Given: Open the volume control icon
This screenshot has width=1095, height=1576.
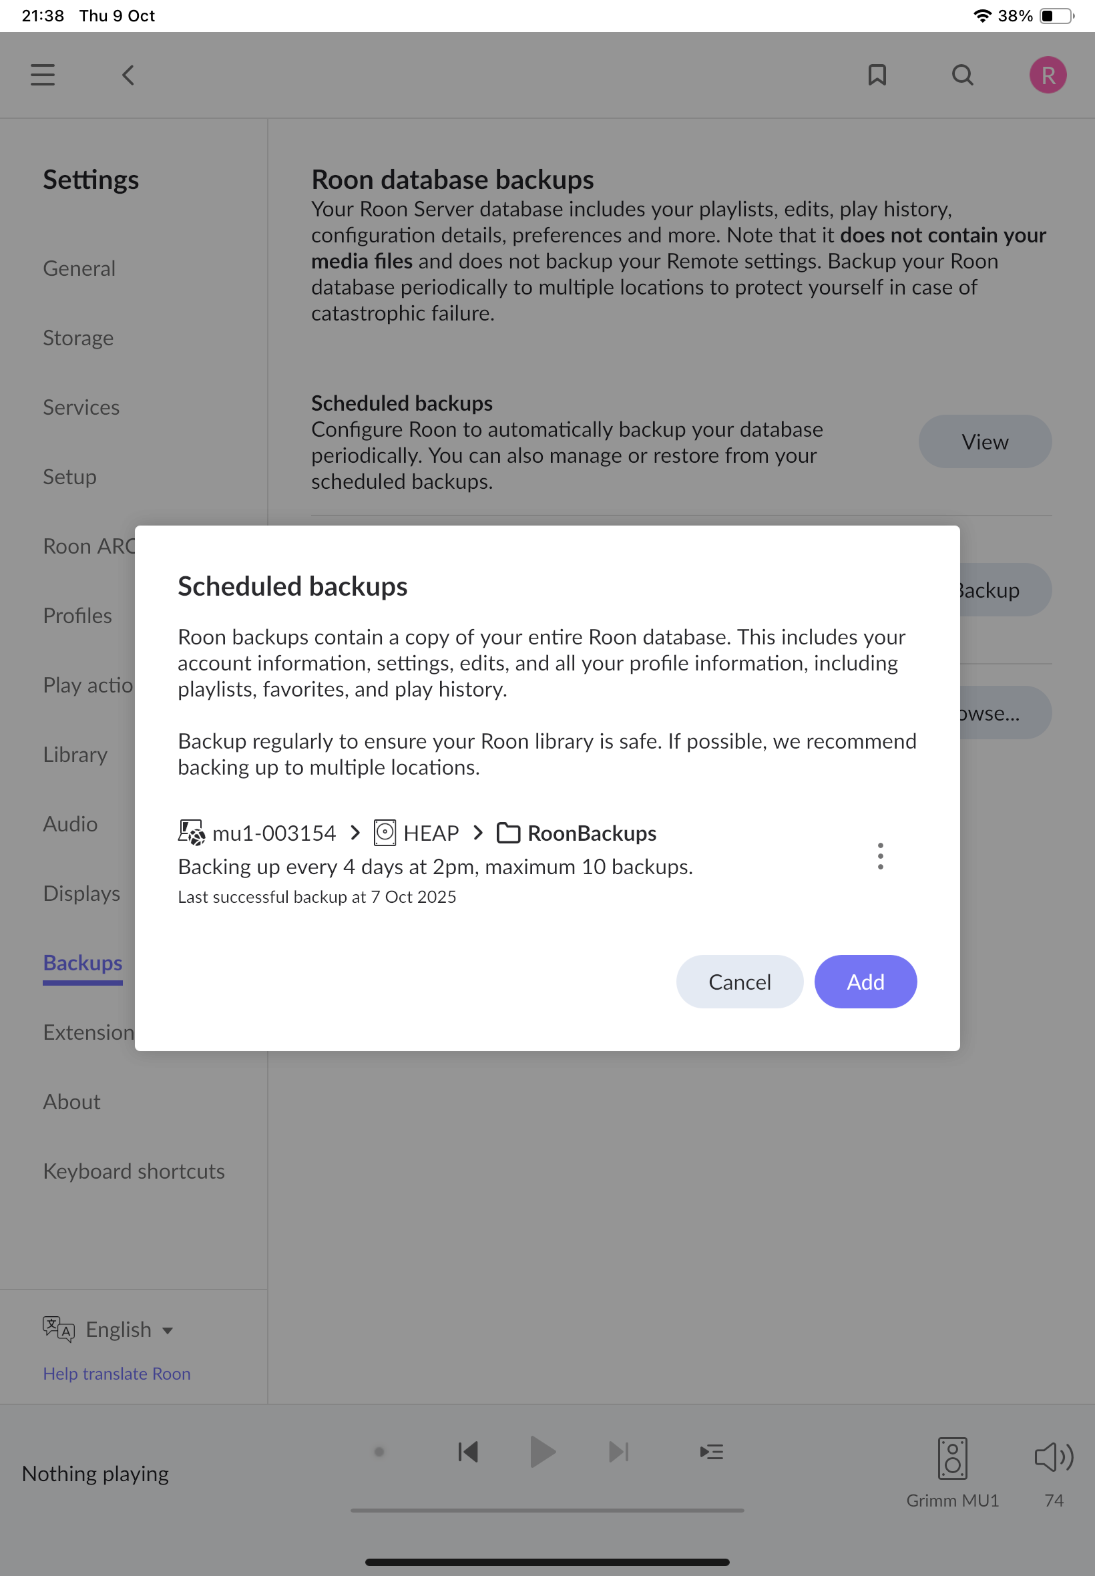Looking at the screenshot, I should tap(1053, 1456).
